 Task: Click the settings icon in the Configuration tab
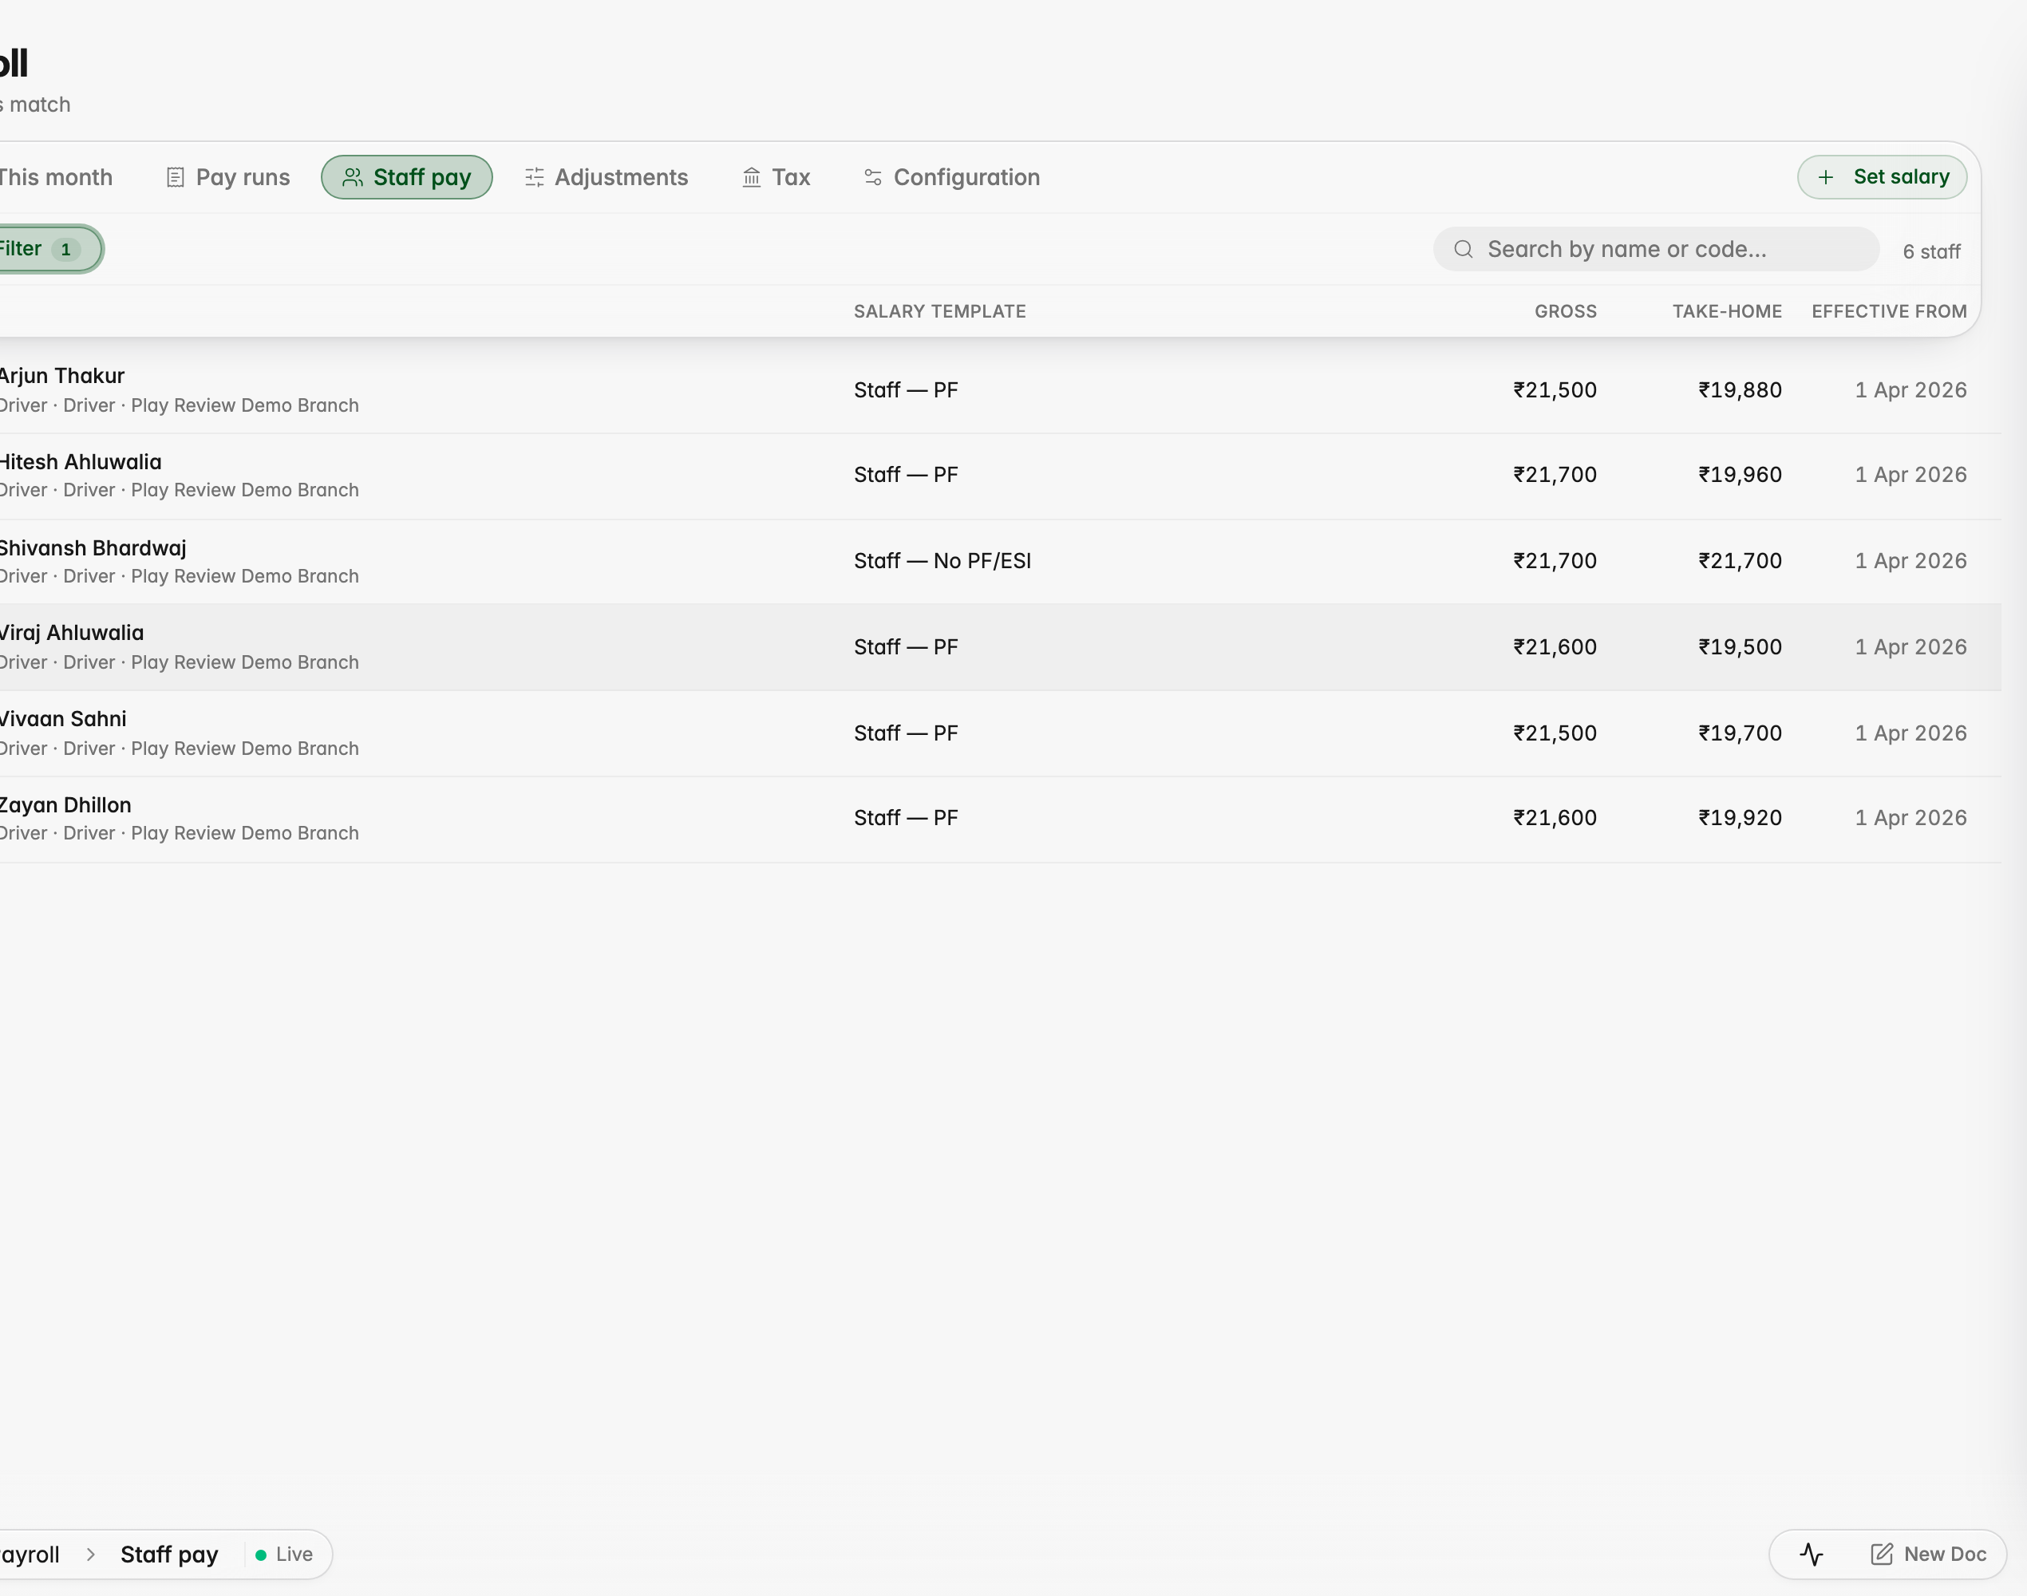[x=873, y=177]
